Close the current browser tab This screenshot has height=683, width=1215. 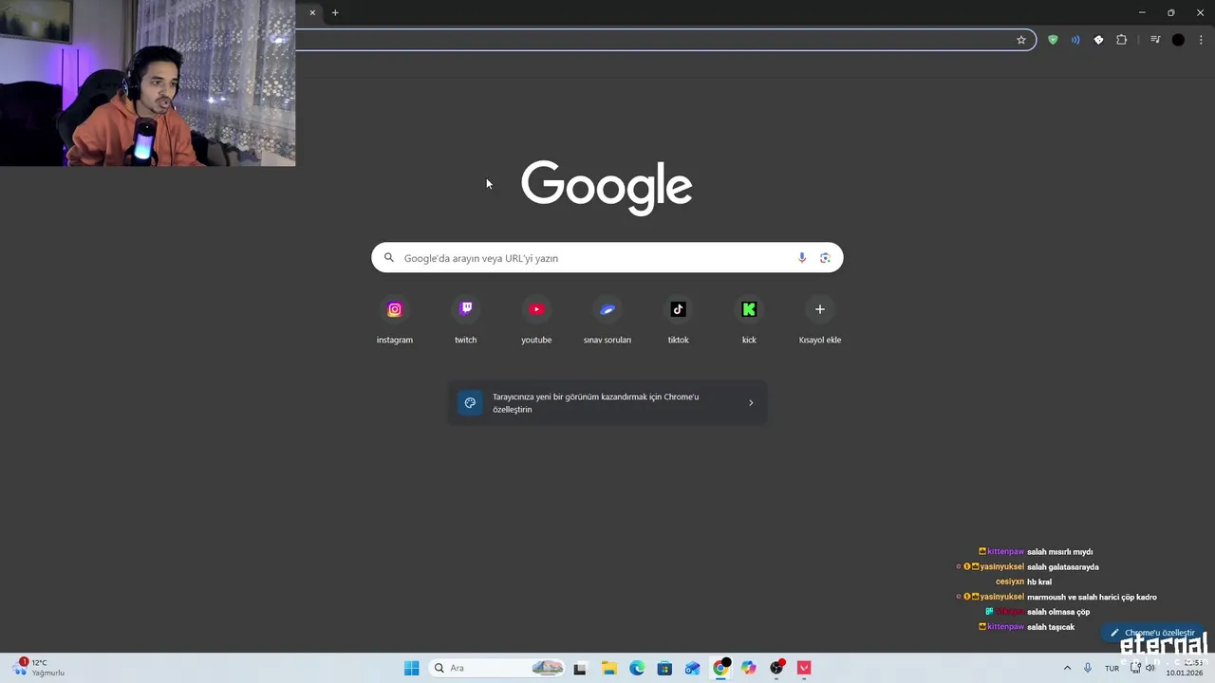(312, 12)
